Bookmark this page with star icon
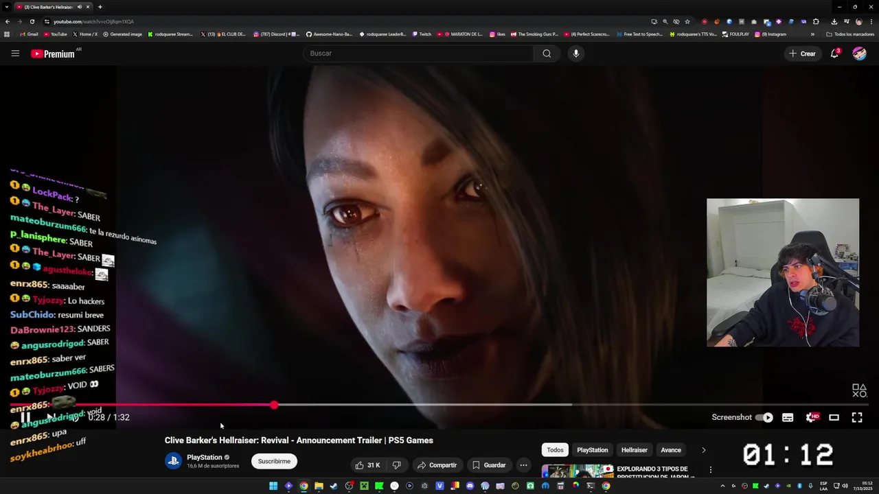 pos(687,21)
